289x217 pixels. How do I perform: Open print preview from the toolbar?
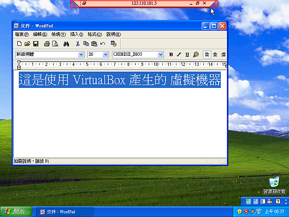55,44
